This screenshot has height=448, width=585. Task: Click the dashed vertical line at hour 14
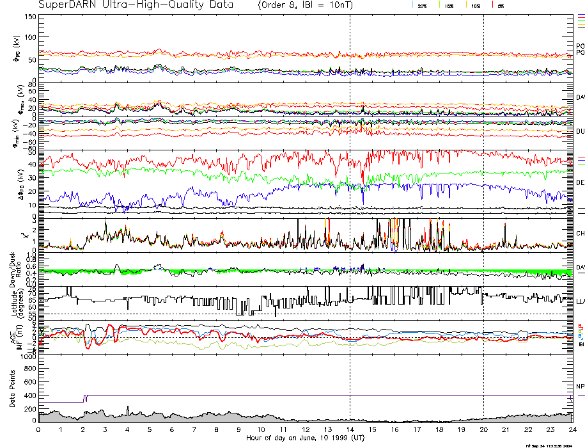(x=350, y=192)
